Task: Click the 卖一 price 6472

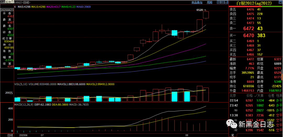Action: click(x=248, y=29)
